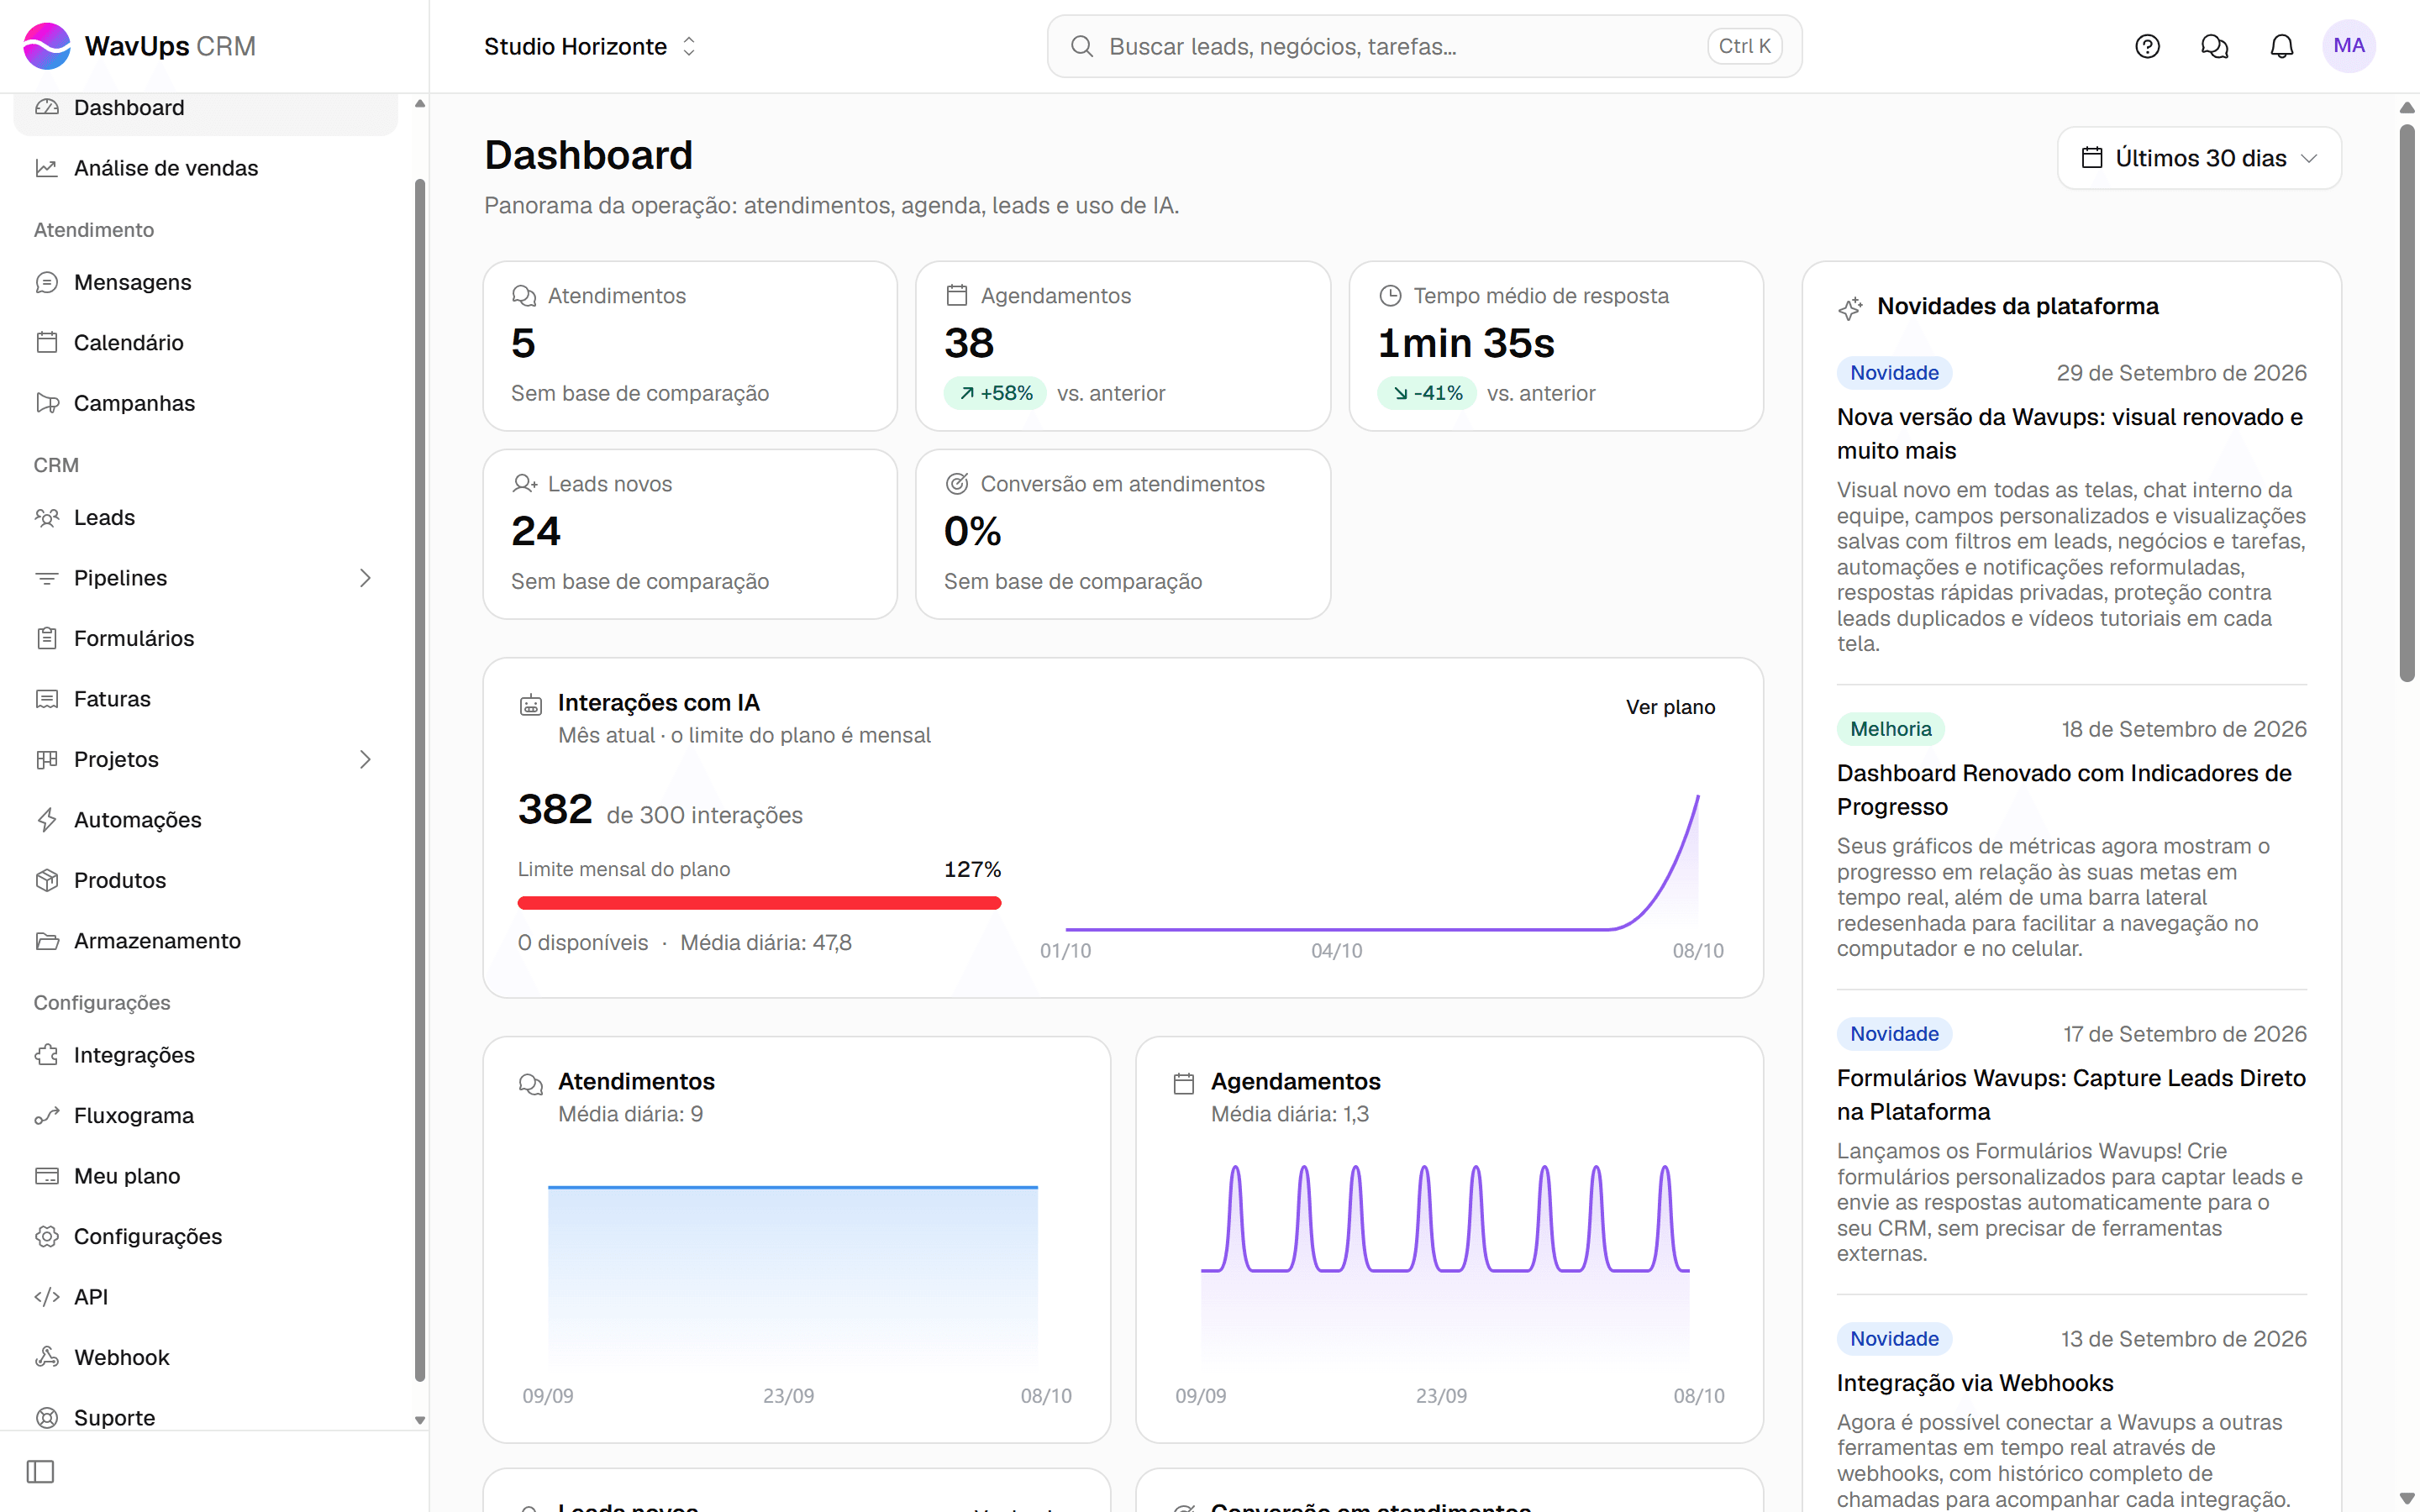2420x1512 pixels.
Task: Open the Últimos 30 dias period dropdown
Action: click(x=2198, y=158)
